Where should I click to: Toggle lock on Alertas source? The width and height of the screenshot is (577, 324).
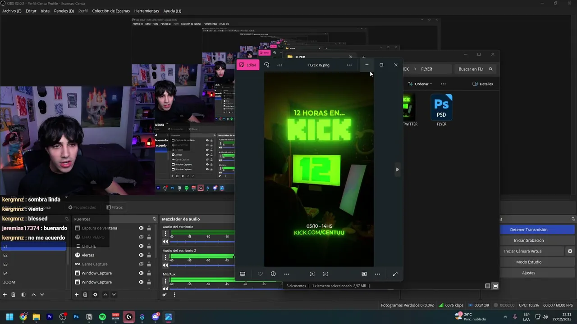click(149, 255)
